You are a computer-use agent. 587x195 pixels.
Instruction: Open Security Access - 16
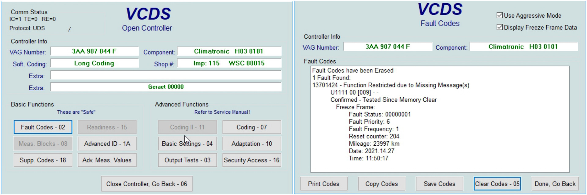click(x=252, y=160)
